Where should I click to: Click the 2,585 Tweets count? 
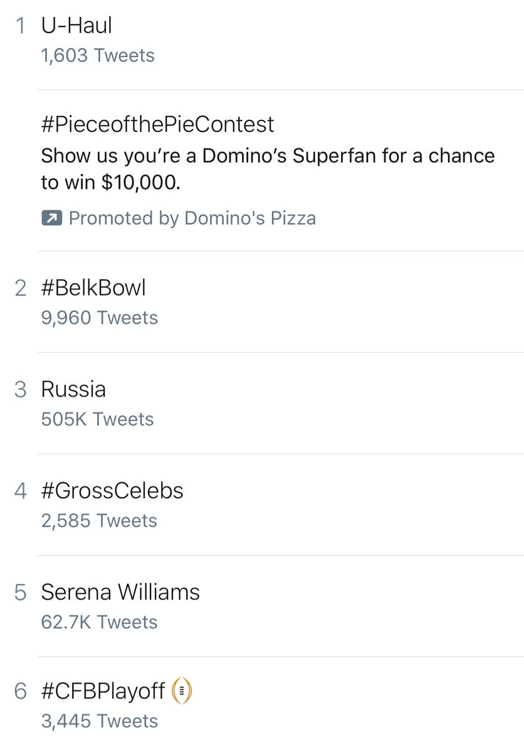point(99,520)
